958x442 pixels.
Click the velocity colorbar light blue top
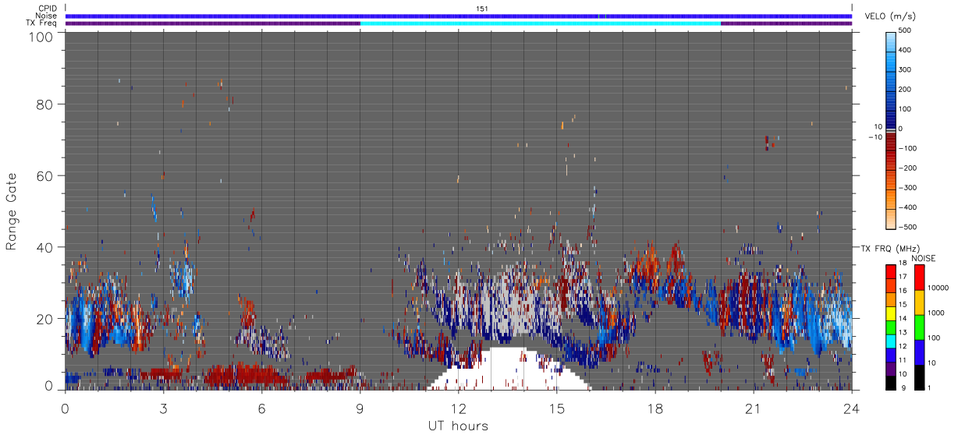coord(892,43)
